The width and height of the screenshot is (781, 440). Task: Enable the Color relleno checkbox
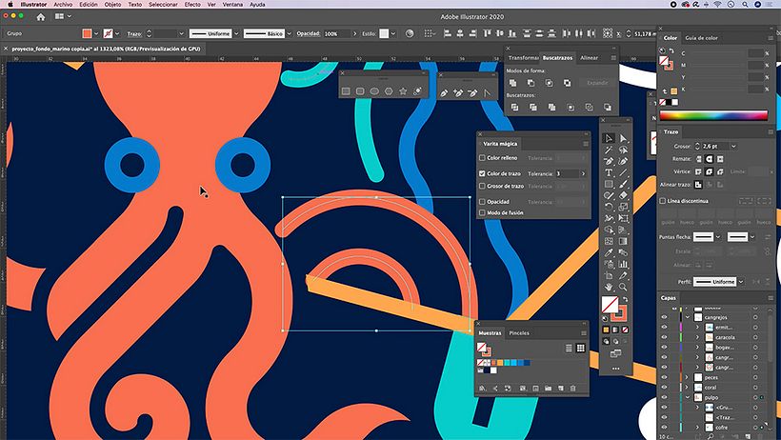[x=482, y=158]
